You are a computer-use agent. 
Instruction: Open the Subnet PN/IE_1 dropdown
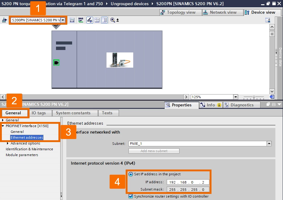[269, 144]
